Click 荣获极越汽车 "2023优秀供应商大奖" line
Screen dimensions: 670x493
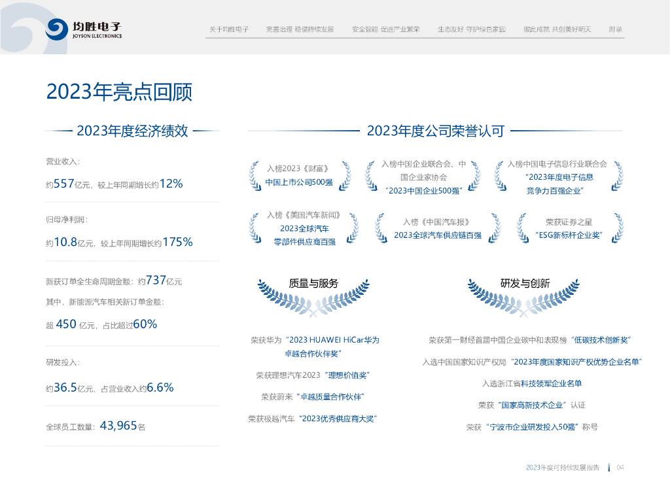313,418
